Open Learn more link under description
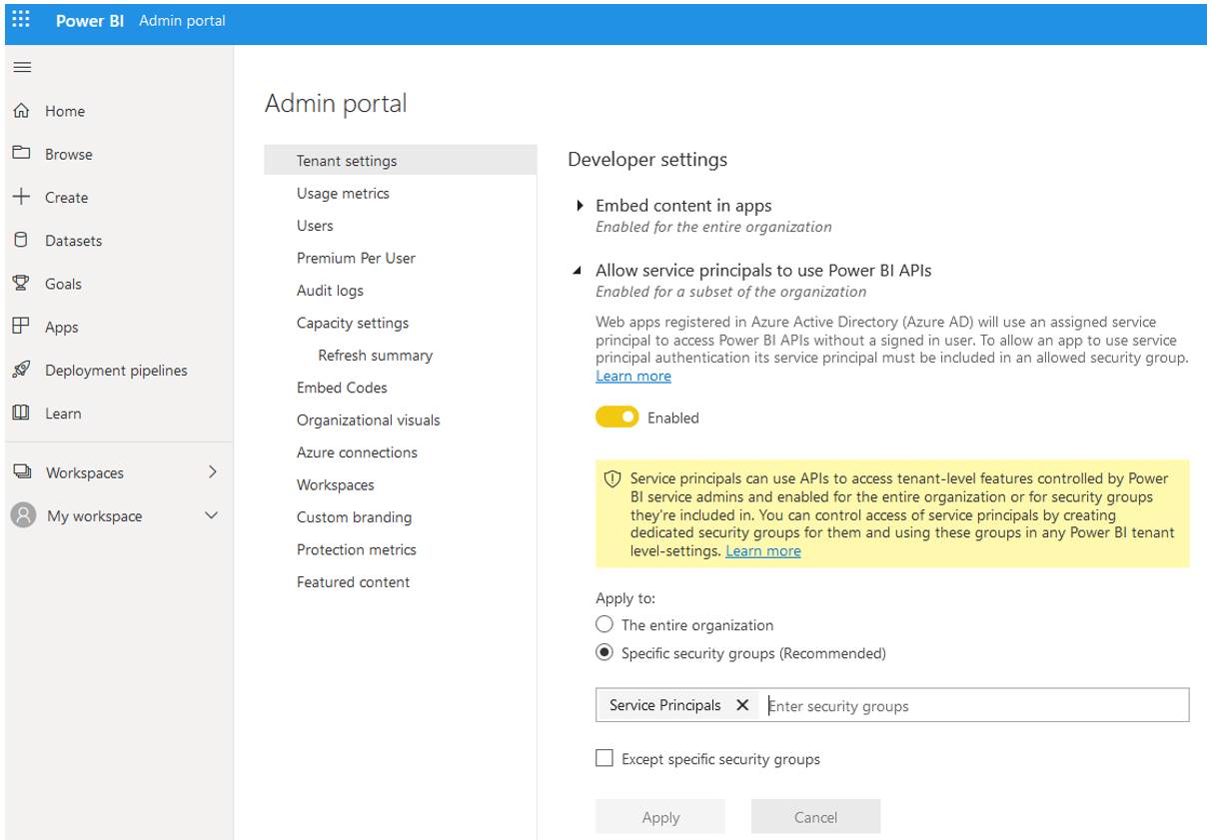 (x=633, y=376)
